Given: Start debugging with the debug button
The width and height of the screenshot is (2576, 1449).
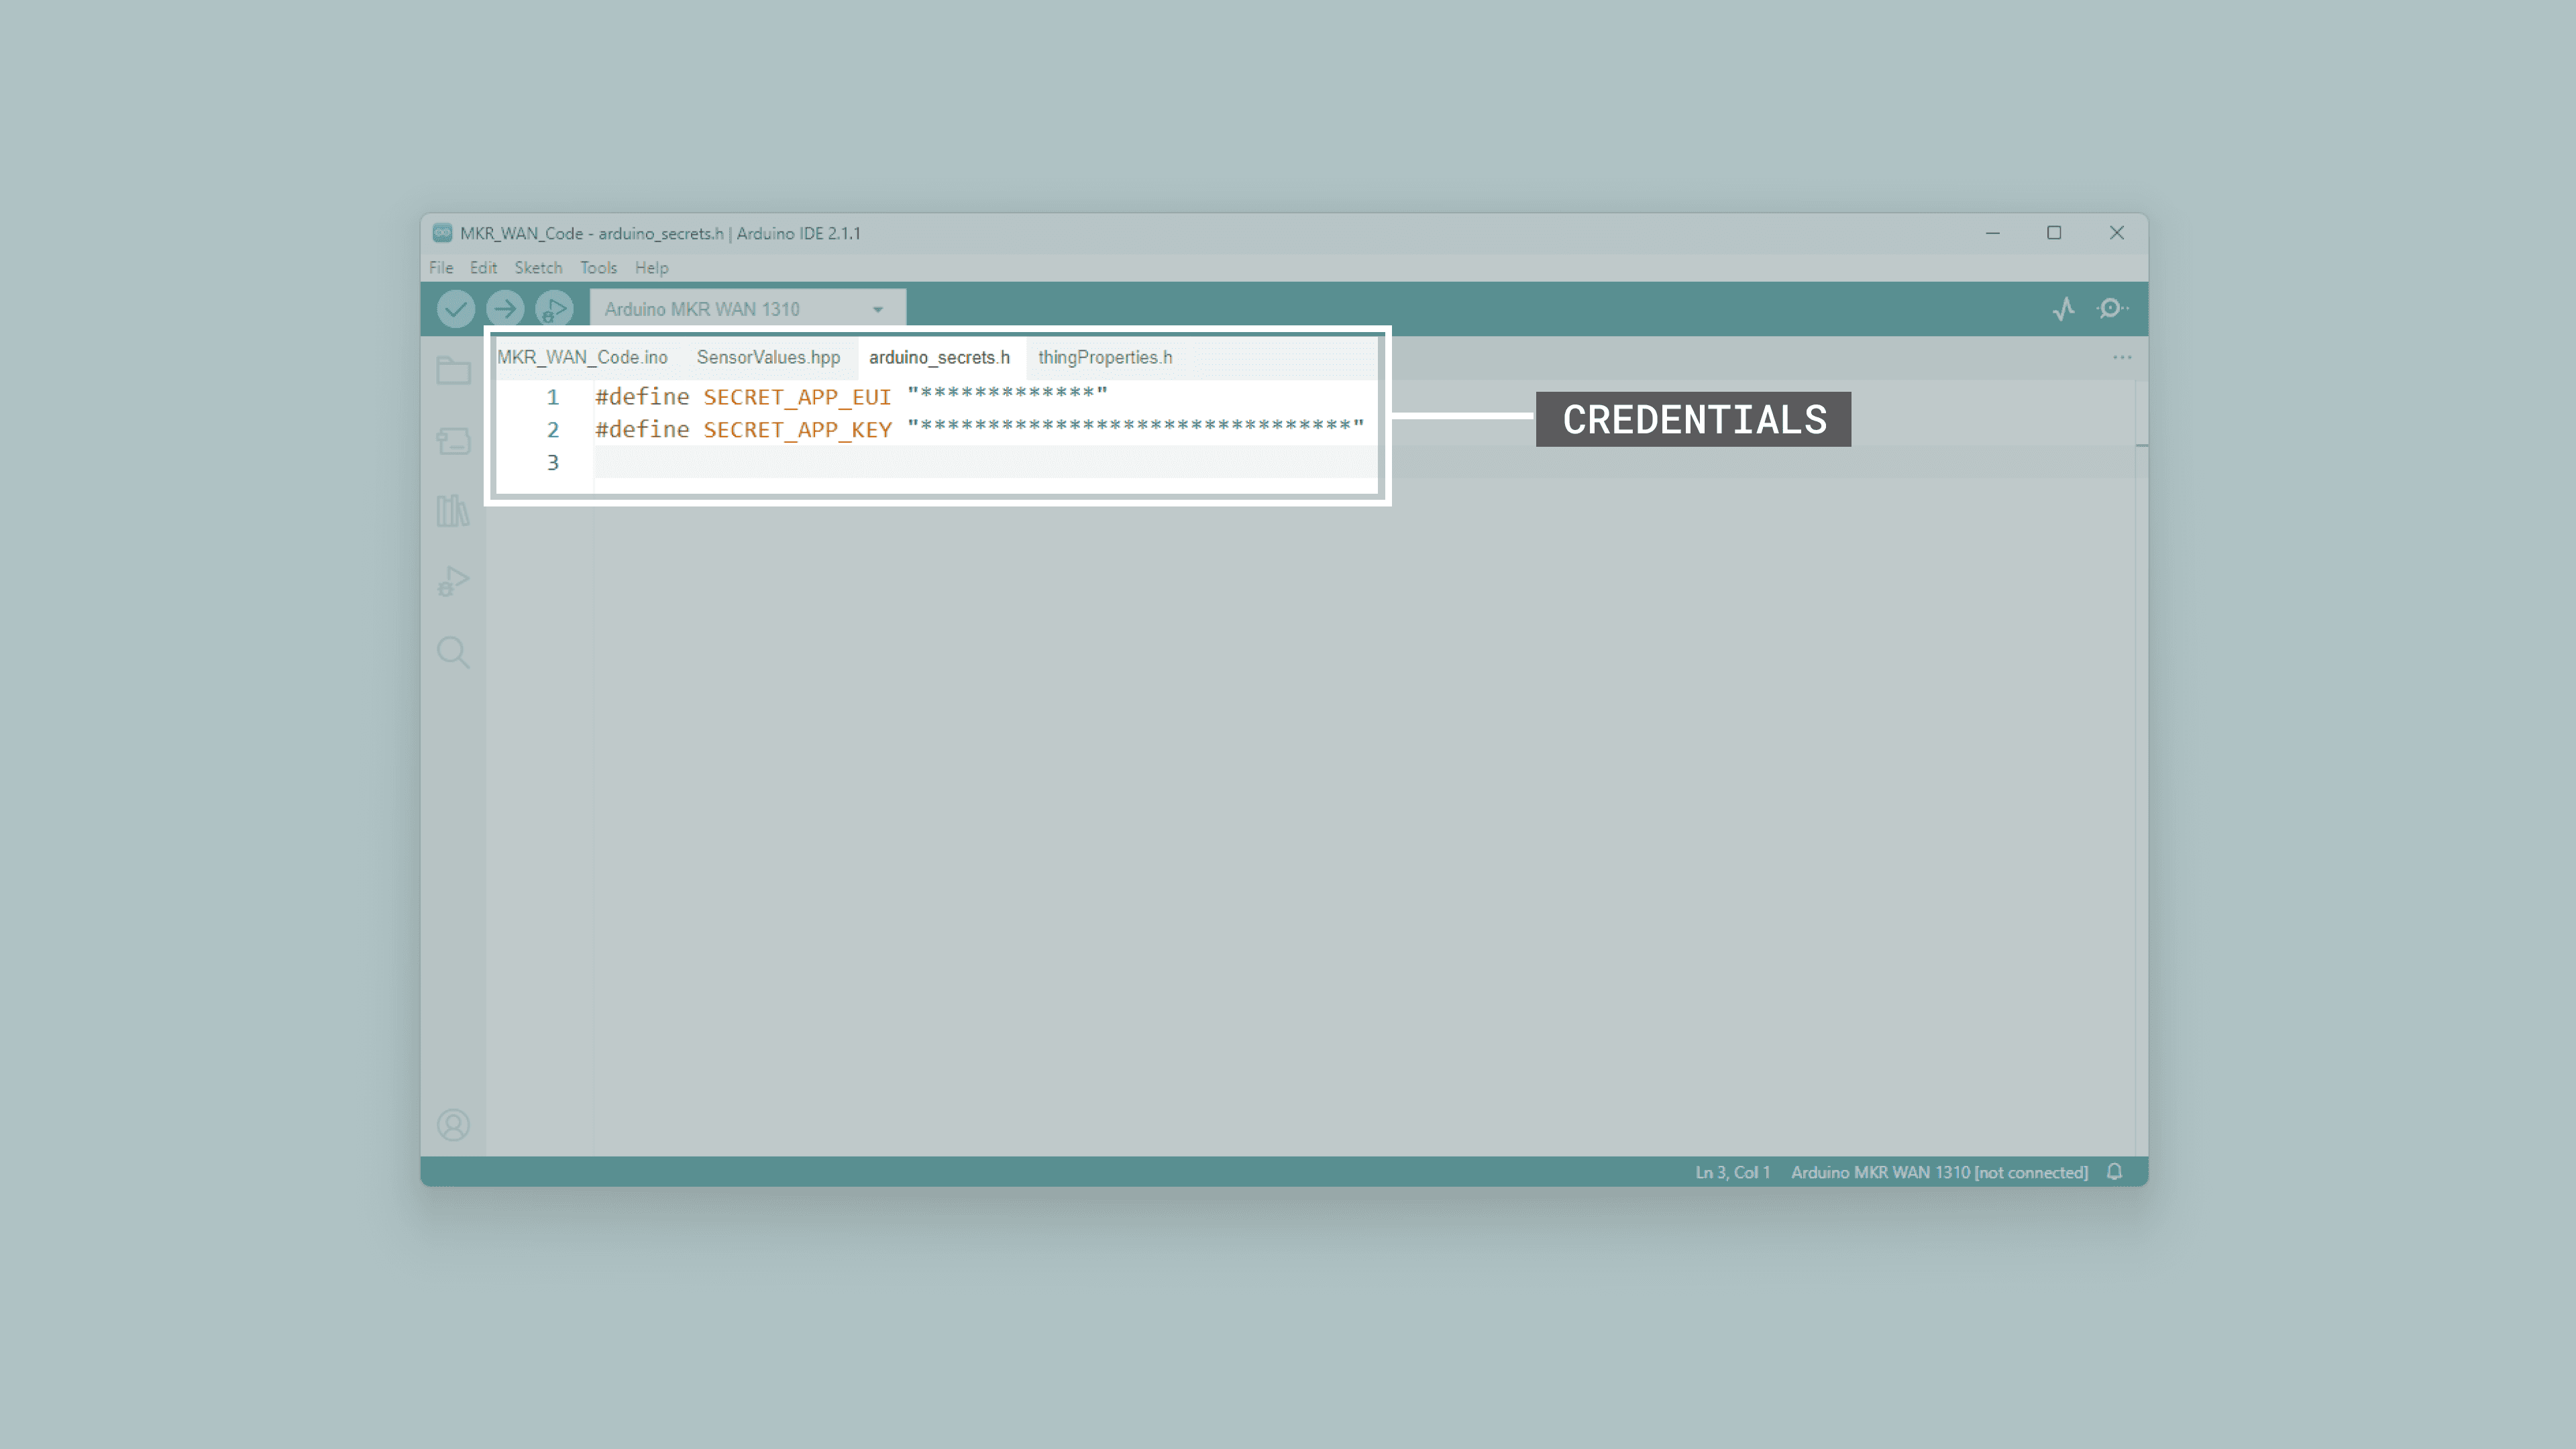Looking at the screenshot, I should [x=554, y=309].
